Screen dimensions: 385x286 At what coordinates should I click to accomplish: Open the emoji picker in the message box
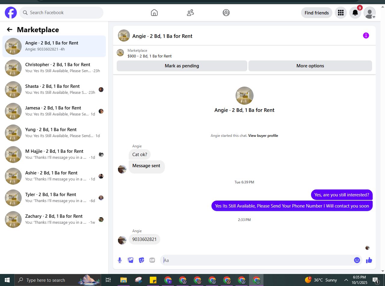357,260
